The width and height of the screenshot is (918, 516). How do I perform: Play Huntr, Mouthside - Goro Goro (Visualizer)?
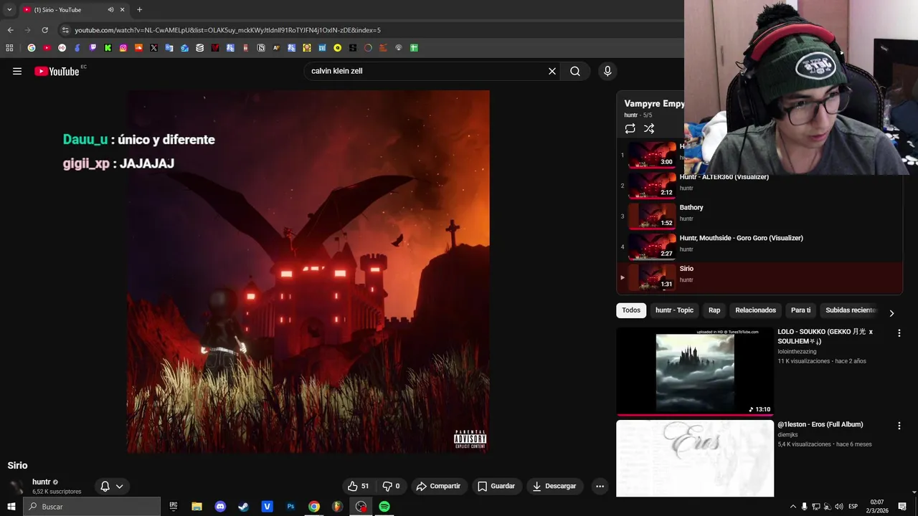(759, 246)
